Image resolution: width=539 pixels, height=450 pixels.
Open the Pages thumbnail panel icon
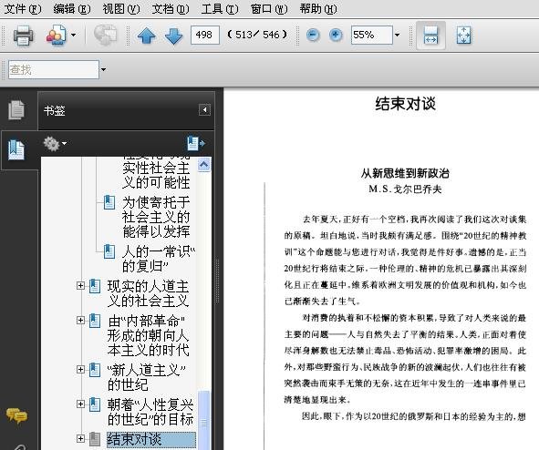16,110
